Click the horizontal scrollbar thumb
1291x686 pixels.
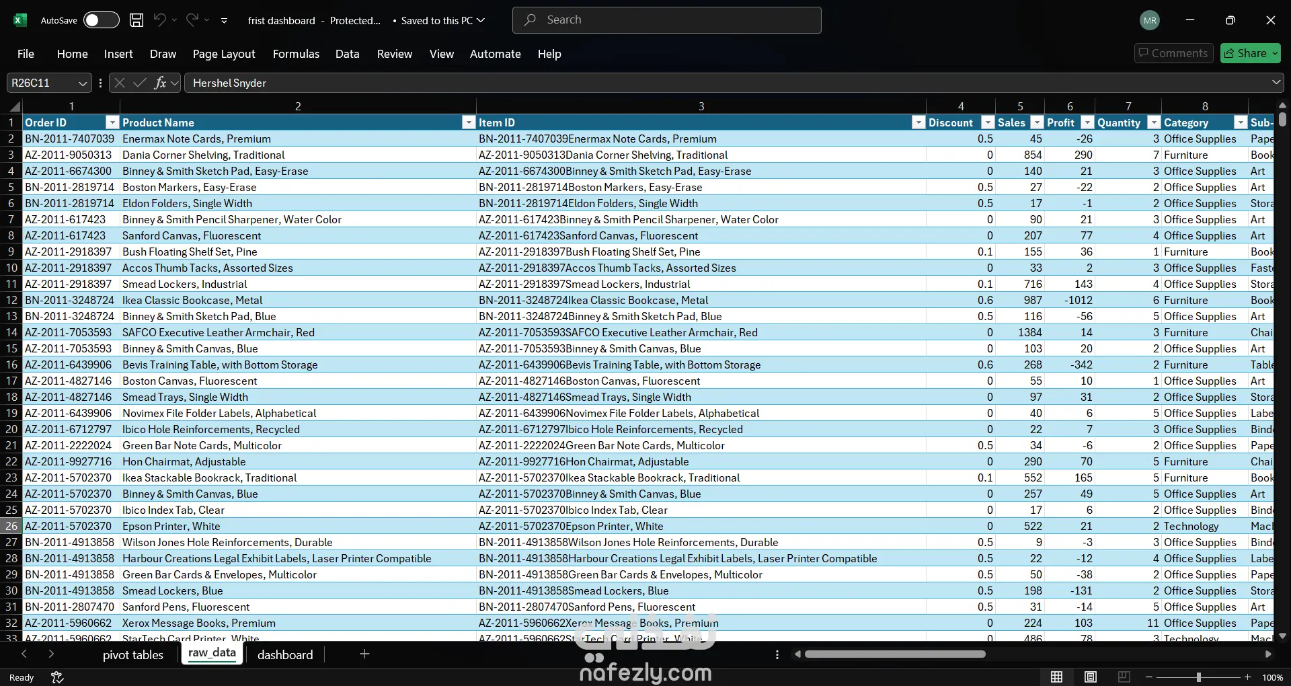tap(895, 654)
